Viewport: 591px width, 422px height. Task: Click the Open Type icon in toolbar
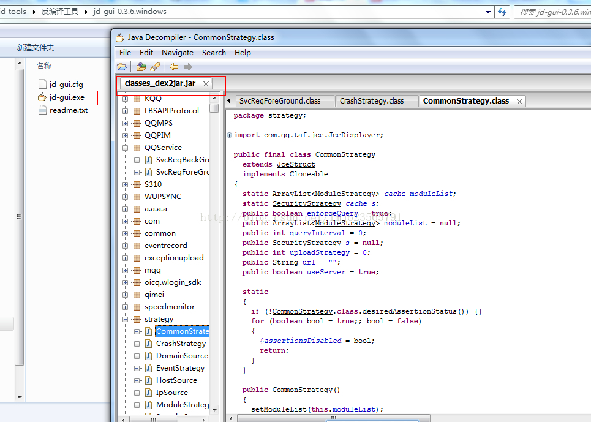pyautogui.click(x=141, y=67)
